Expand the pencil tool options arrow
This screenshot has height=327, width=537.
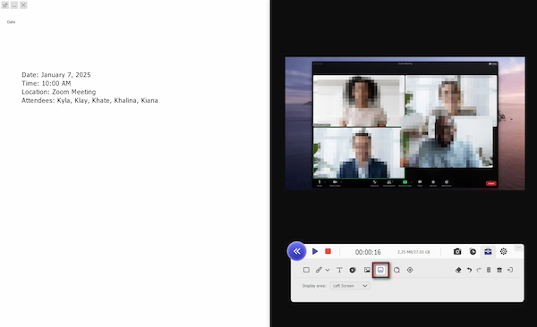pyautogui.click(x=328, y=270)
